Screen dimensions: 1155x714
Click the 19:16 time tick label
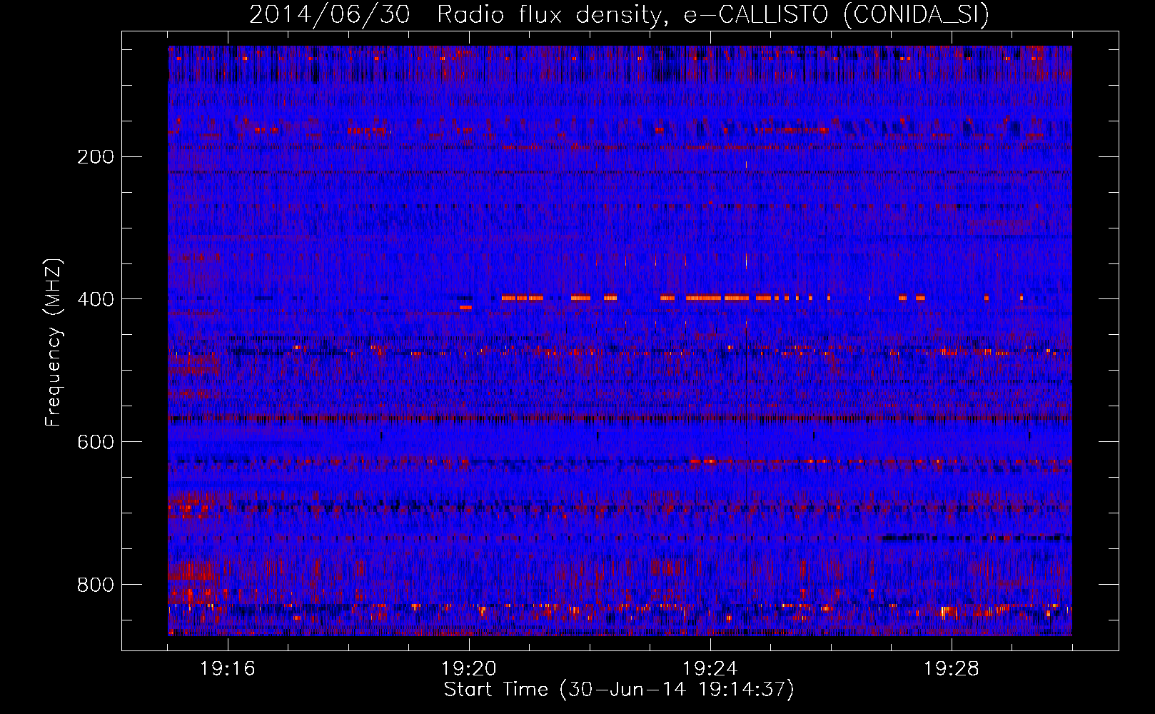pos(228,669)
